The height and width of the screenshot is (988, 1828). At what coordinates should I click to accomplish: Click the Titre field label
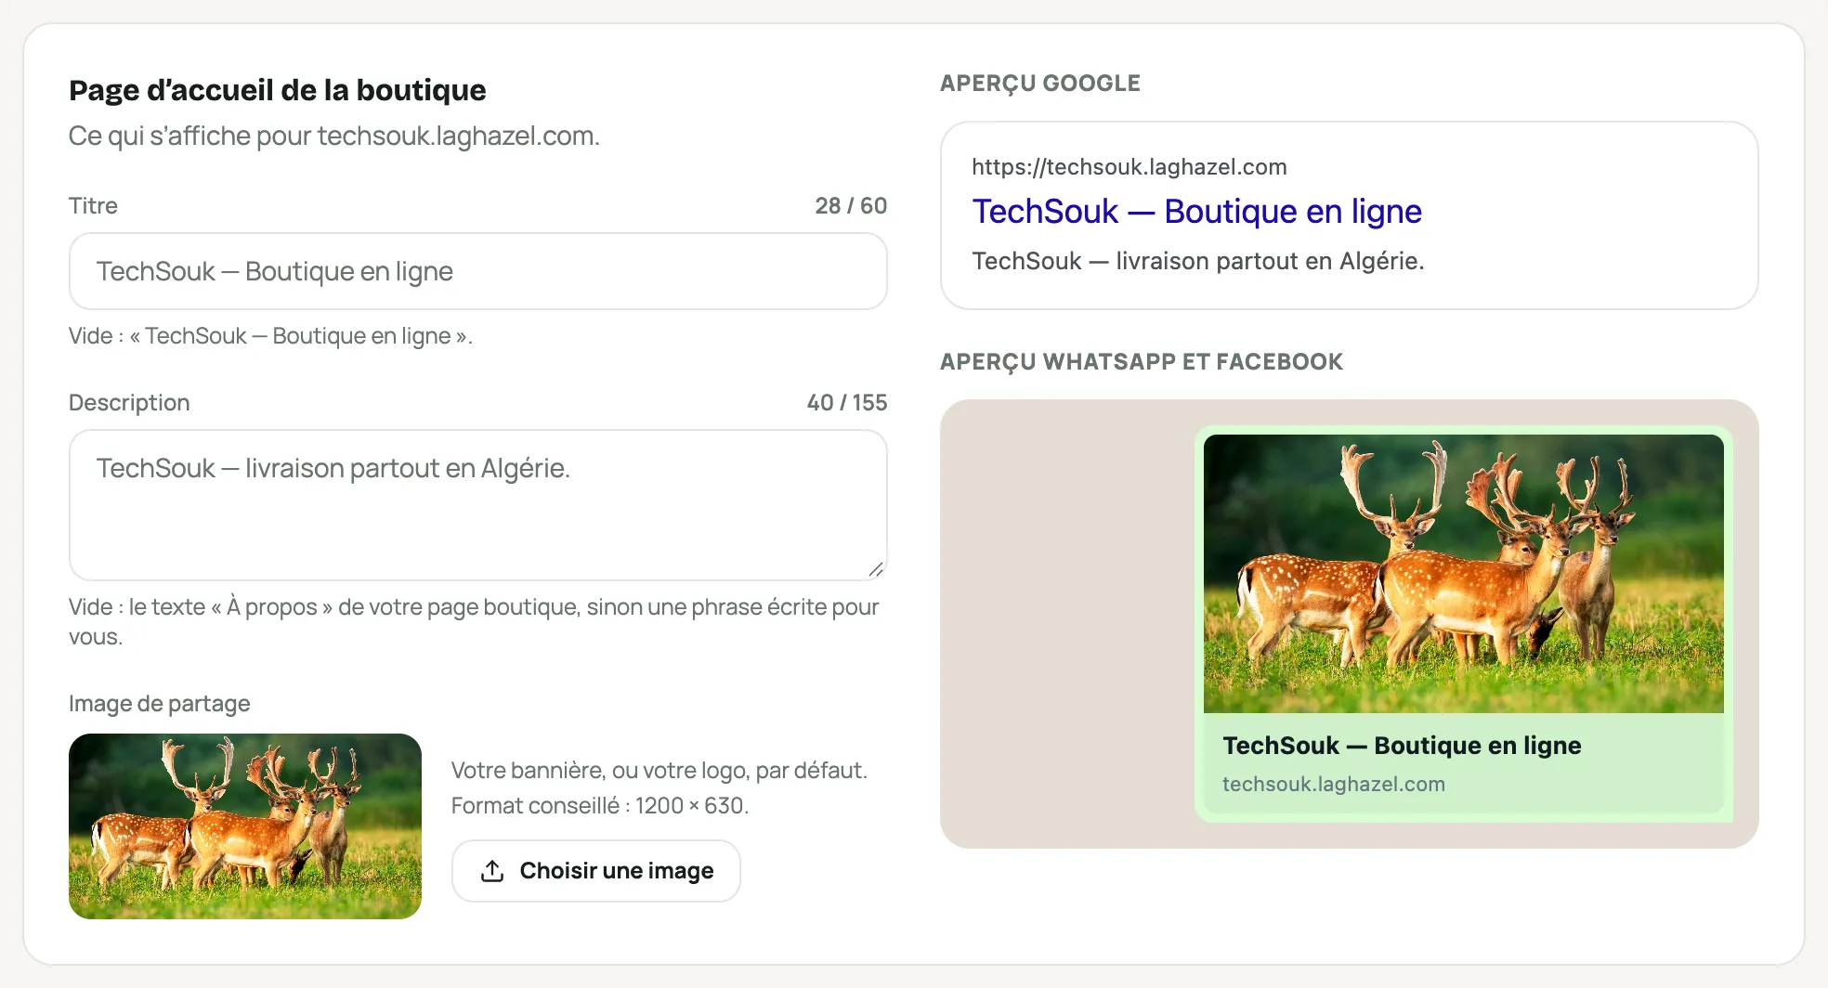click(93, 206)
